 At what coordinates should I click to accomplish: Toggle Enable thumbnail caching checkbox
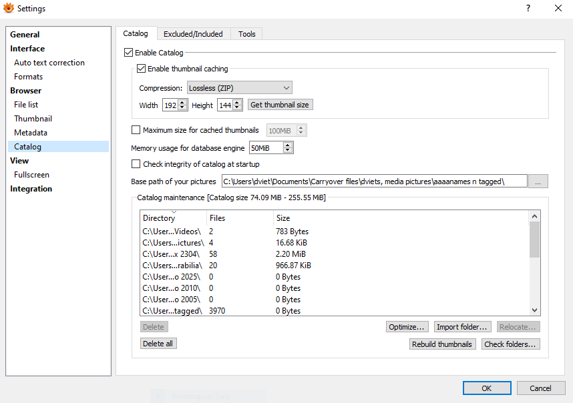(x=142, y=69)
